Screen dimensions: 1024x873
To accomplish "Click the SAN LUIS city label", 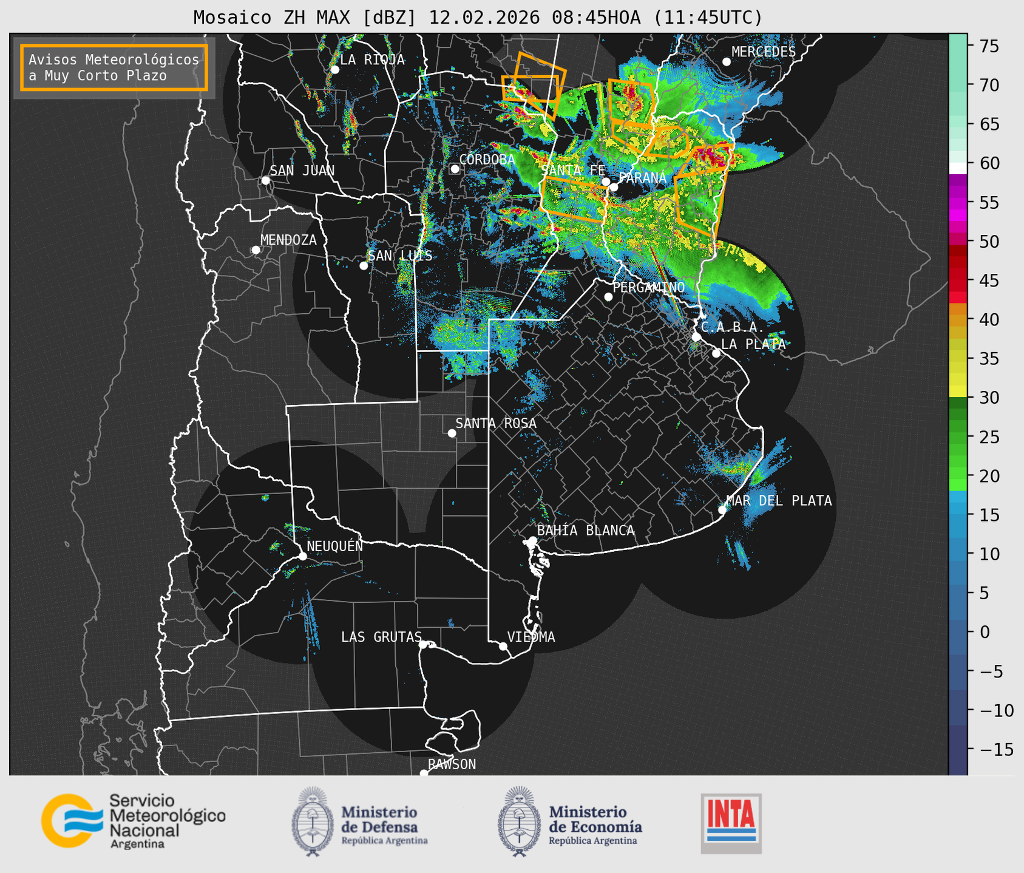I will coord(401,256).
